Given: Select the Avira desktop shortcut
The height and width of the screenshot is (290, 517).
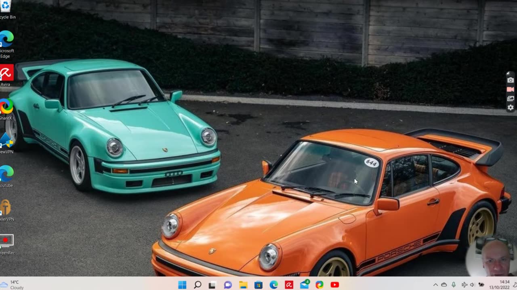Looking at the screenshot, I should point(6,76).
